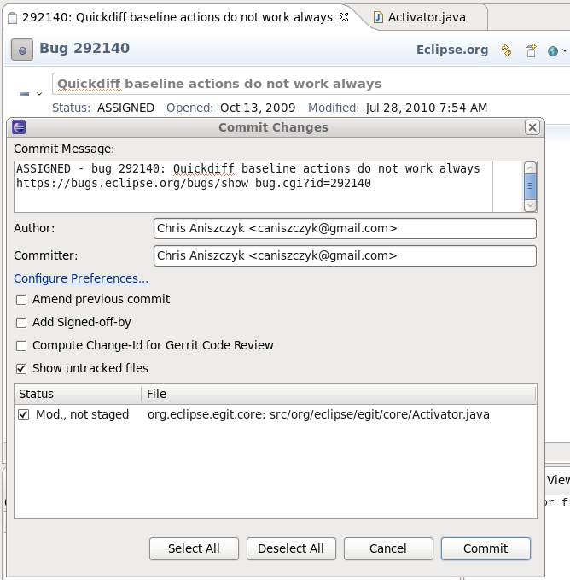Click the 'Bug 292140' heading
This screenshot has width=570, height=580.
[84, 48]
